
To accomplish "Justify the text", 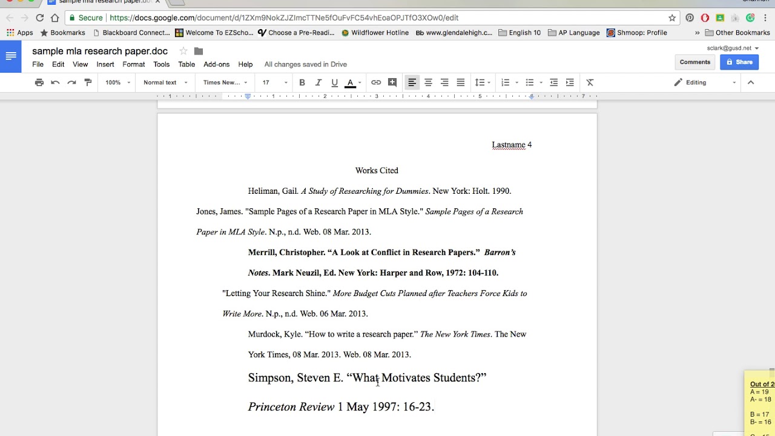I will 461,82.
